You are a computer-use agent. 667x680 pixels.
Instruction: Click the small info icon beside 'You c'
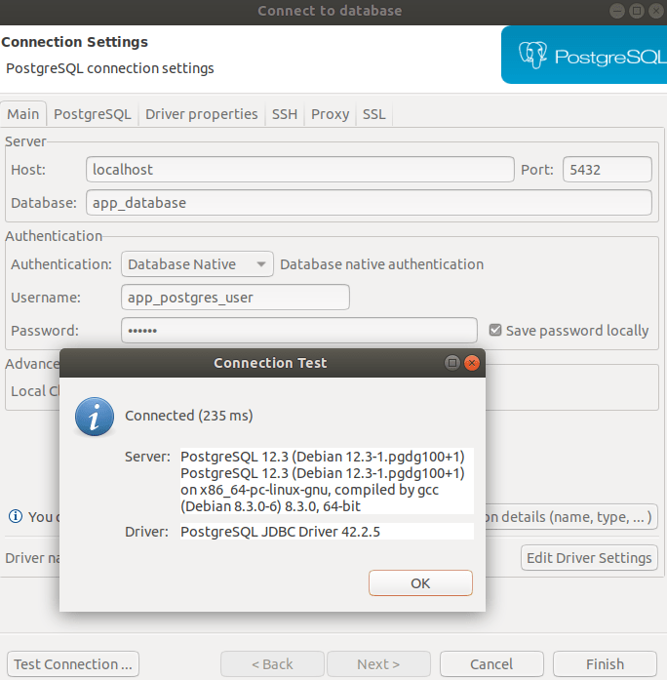tap(16, 516)
